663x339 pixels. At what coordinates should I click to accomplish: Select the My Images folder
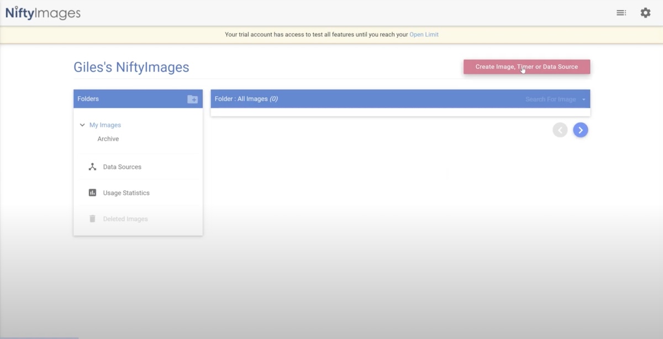(x=105, y=125)
